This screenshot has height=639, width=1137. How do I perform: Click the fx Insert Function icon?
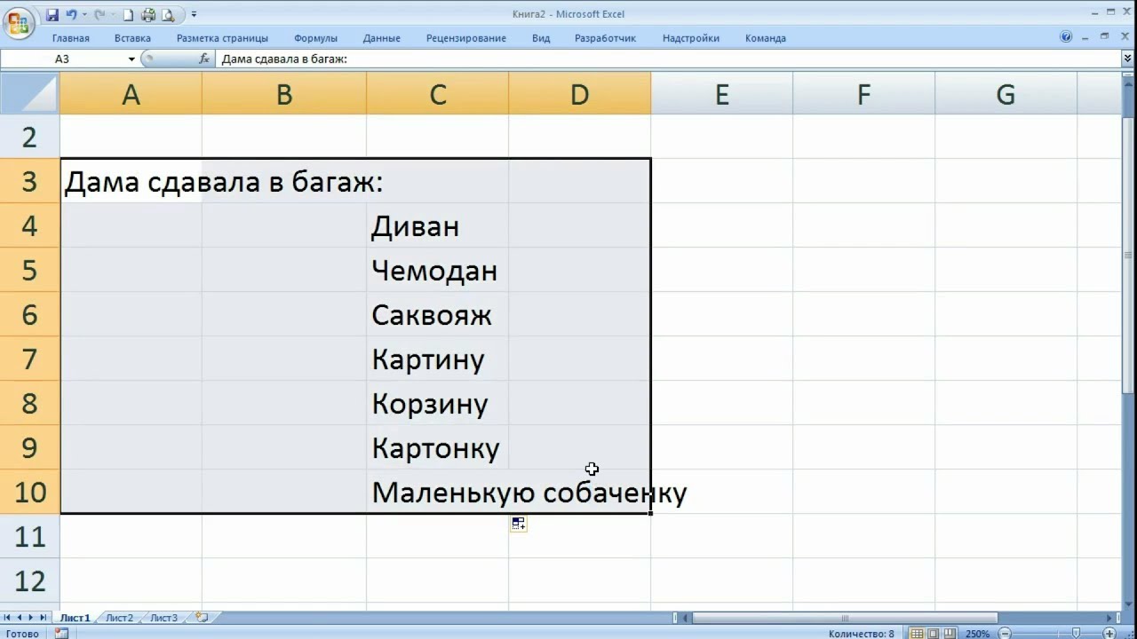coord(204,59)
